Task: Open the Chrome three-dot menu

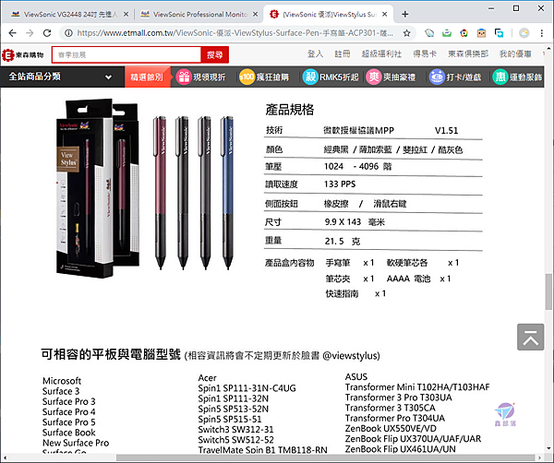Action: 542,33
